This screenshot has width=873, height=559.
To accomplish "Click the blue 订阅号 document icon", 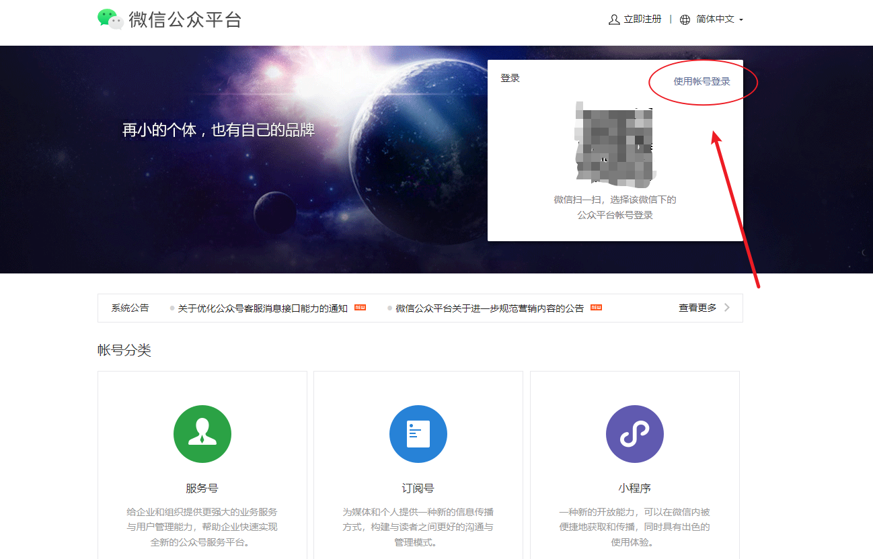I will point(418,434).
